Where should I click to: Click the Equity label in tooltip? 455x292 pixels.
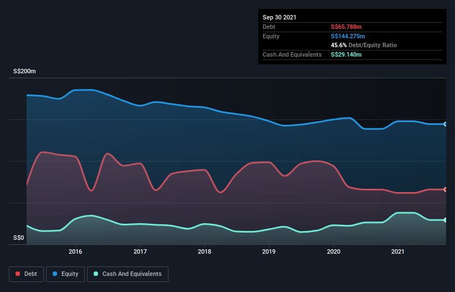(x=271, y=36)
